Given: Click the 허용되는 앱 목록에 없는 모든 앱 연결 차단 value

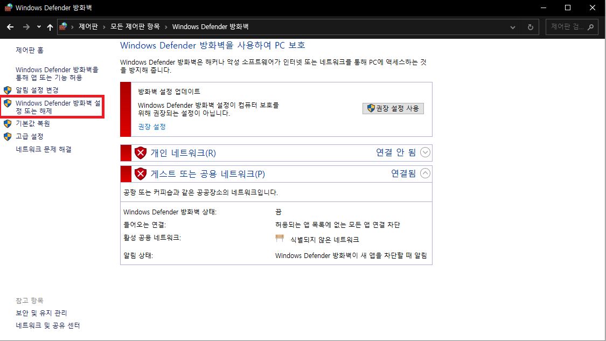Looking at the screenshot, I should pos(337,225).
